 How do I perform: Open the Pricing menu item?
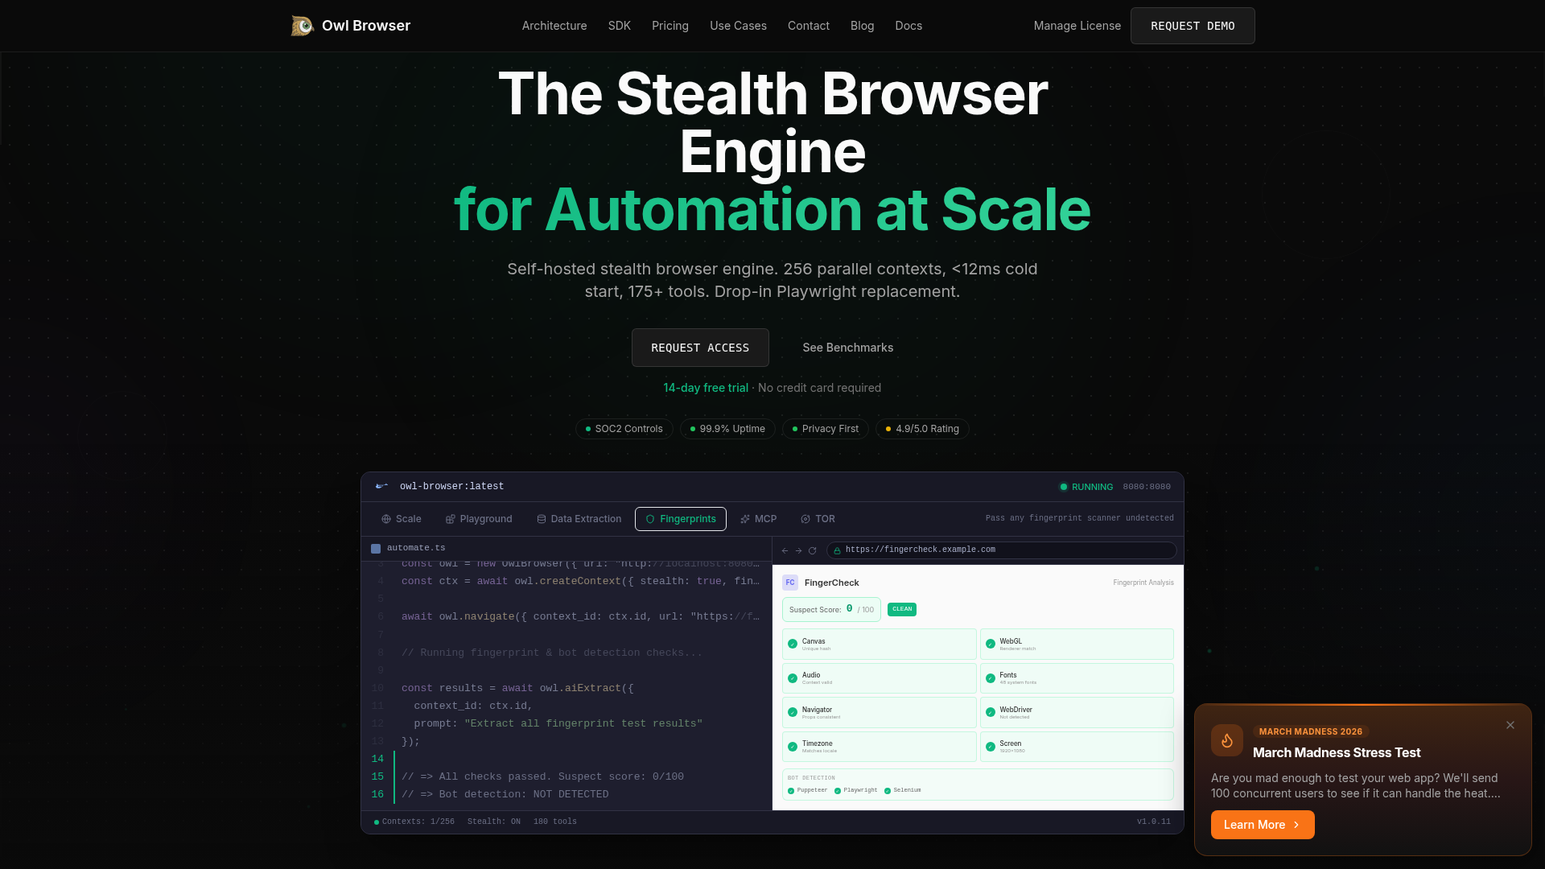[669, 25]
